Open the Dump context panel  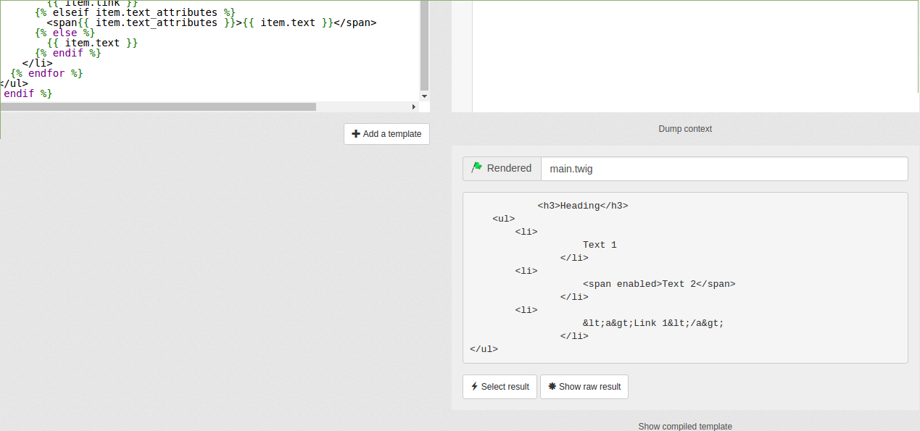pos(684,128)
